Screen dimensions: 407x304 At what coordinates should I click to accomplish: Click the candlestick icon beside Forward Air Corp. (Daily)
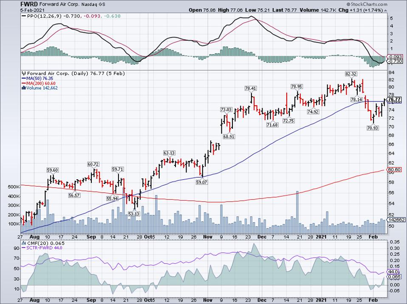24,73
